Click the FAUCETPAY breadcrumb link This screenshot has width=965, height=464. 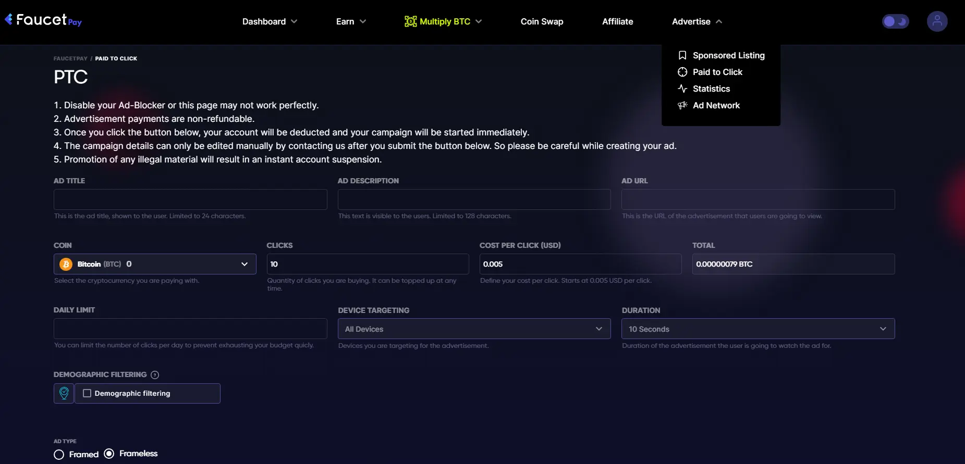(x=70, y=58)
